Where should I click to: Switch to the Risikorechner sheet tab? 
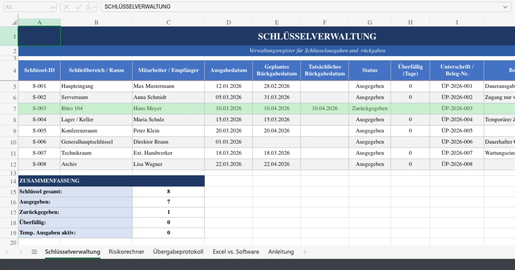pyautogui.click(x=126, y=252)
